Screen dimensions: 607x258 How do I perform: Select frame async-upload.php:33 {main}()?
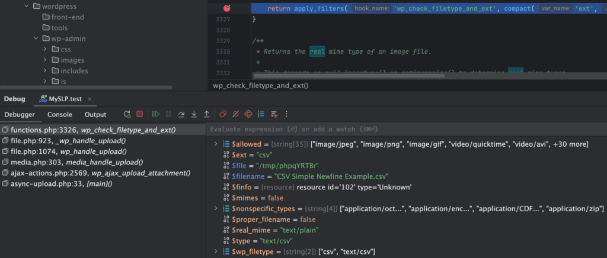pyautogui.click(x=103, y=184)
